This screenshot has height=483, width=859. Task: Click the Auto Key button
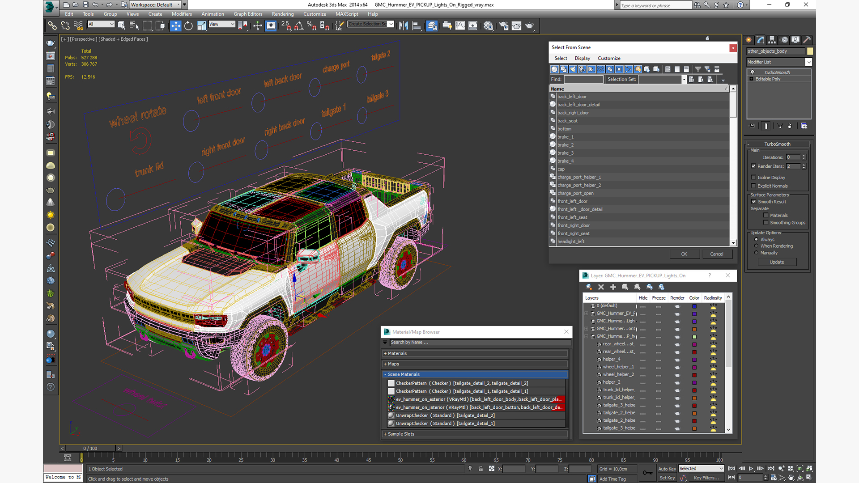coord(667,469)
